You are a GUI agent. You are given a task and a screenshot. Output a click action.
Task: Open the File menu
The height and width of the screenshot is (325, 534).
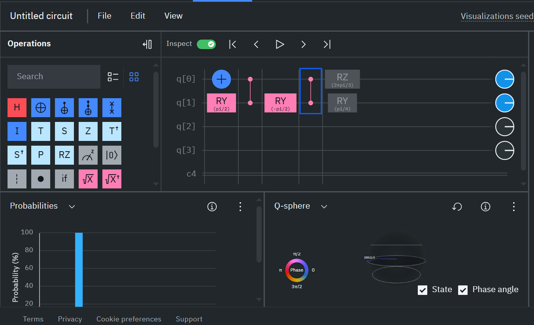tap(105, 16)
